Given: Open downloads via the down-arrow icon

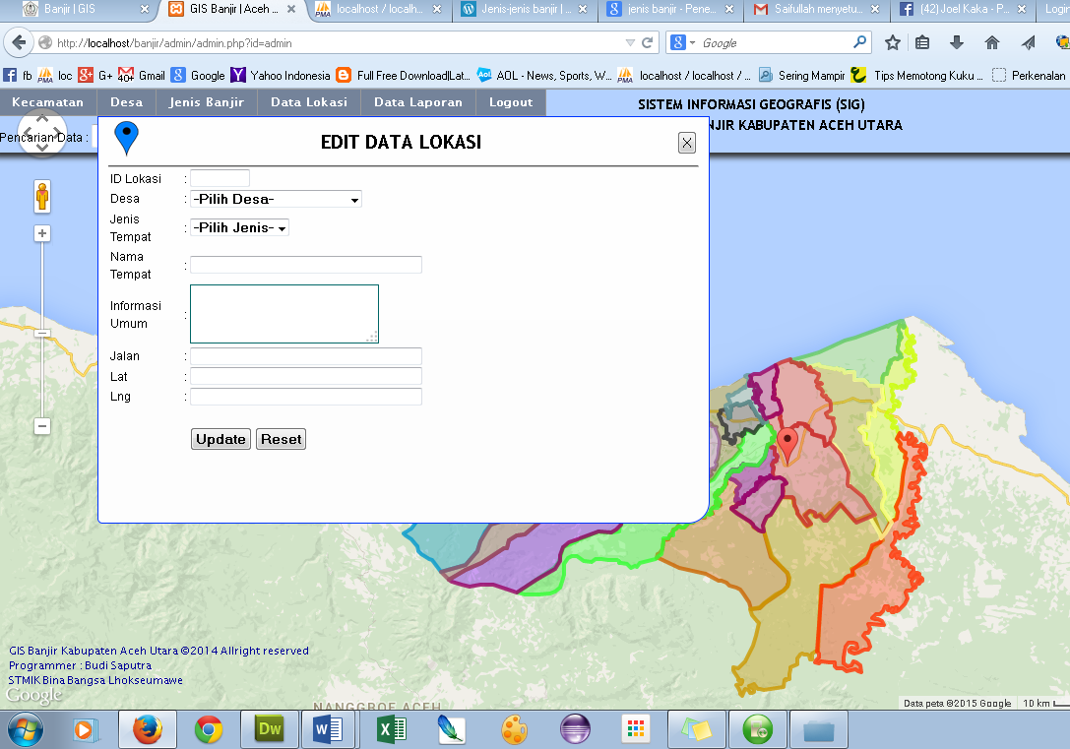Looking at the screenshot, I should click(x=956, y=42).
